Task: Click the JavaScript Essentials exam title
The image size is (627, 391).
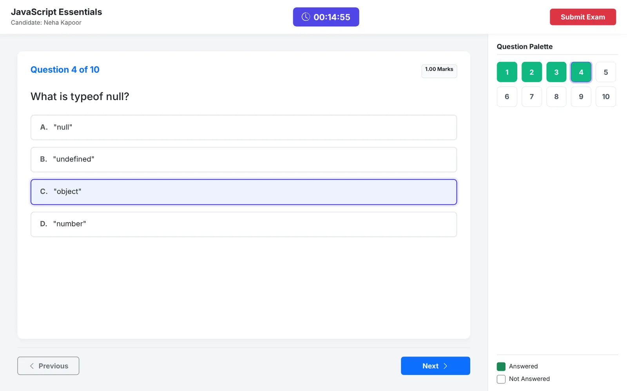Action: coord(56,12)
